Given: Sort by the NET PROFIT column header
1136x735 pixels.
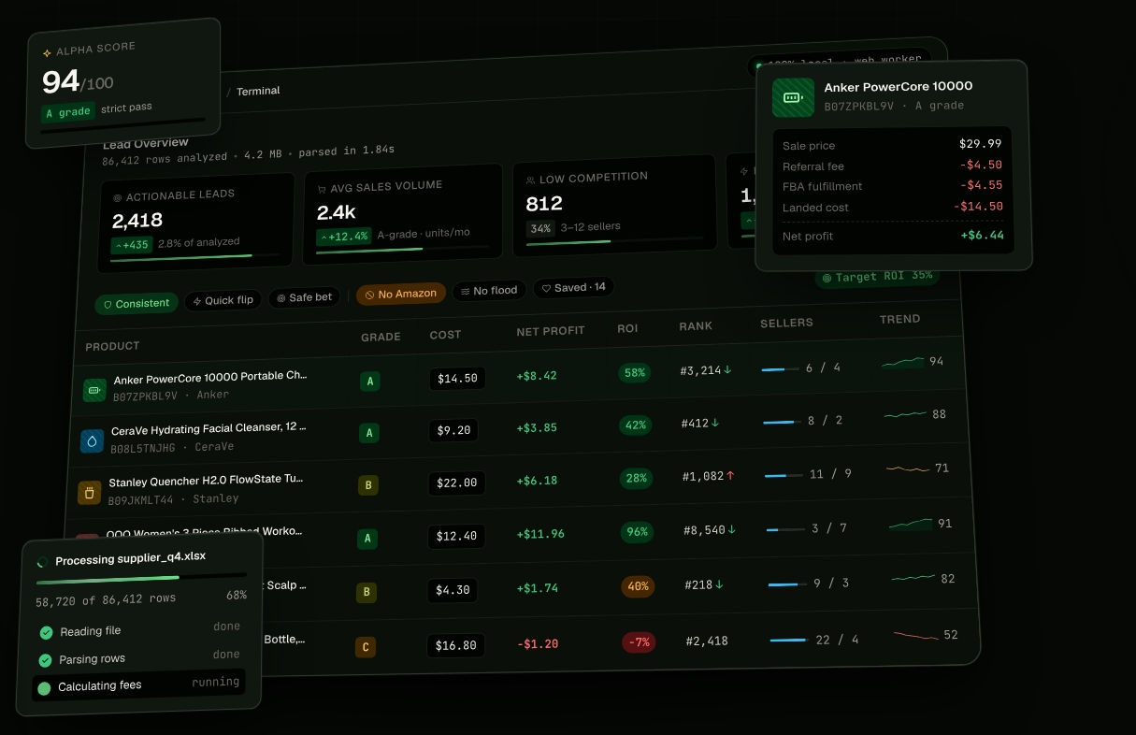Looking at the screenshot, I should (551, 331).
